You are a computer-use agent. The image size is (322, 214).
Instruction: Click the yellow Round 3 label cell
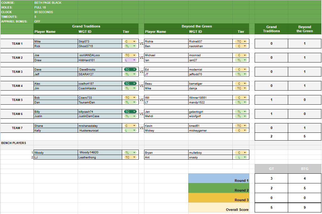(x=219, y=198)
